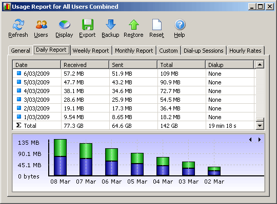Select the 6/03/2009 row
Screen dimensions: 277x204
[x=133, y=74]
